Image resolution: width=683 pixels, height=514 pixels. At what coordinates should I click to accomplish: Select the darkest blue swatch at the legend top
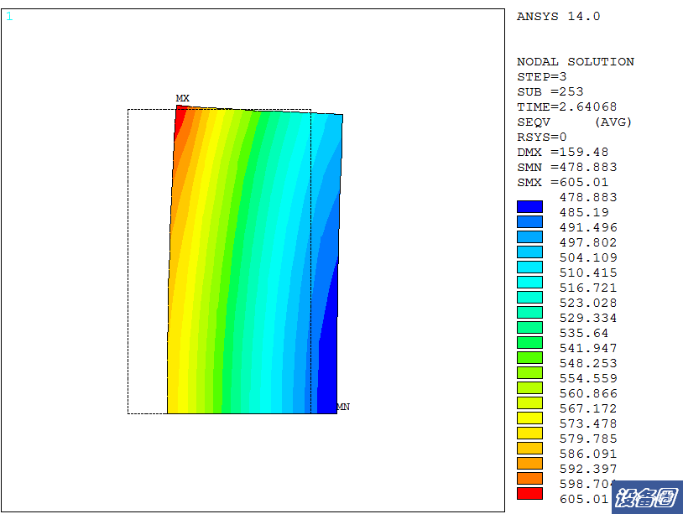(x=529, y=206)
